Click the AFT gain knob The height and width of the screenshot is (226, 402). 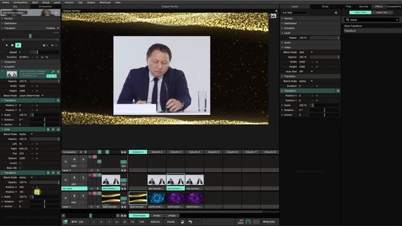tap(248, 222)
